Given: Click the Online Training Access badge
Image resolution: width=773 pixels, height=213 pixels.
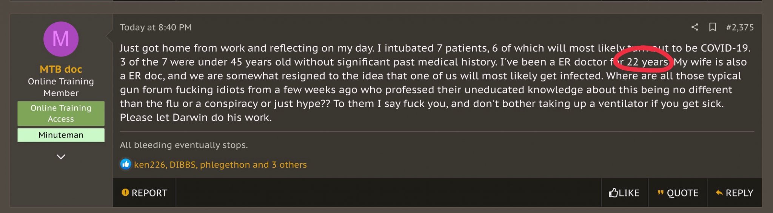Looking at the screenshot, I should tap(61, 113).
